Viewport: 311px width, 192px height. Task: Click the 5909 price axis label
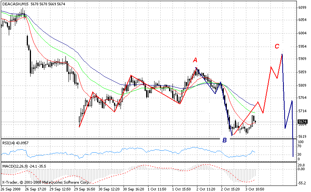(302, 59)
